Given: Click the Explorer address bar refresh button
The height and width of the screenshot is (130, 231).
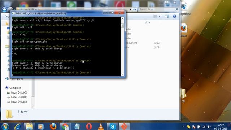Looking at the screenshot, I should tap(134, 9).
